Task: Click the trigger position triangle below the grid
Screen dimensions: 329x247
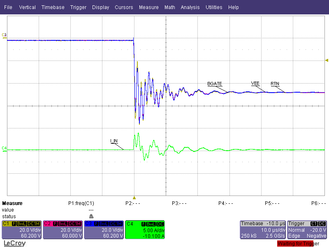Action: coord(134,197)
